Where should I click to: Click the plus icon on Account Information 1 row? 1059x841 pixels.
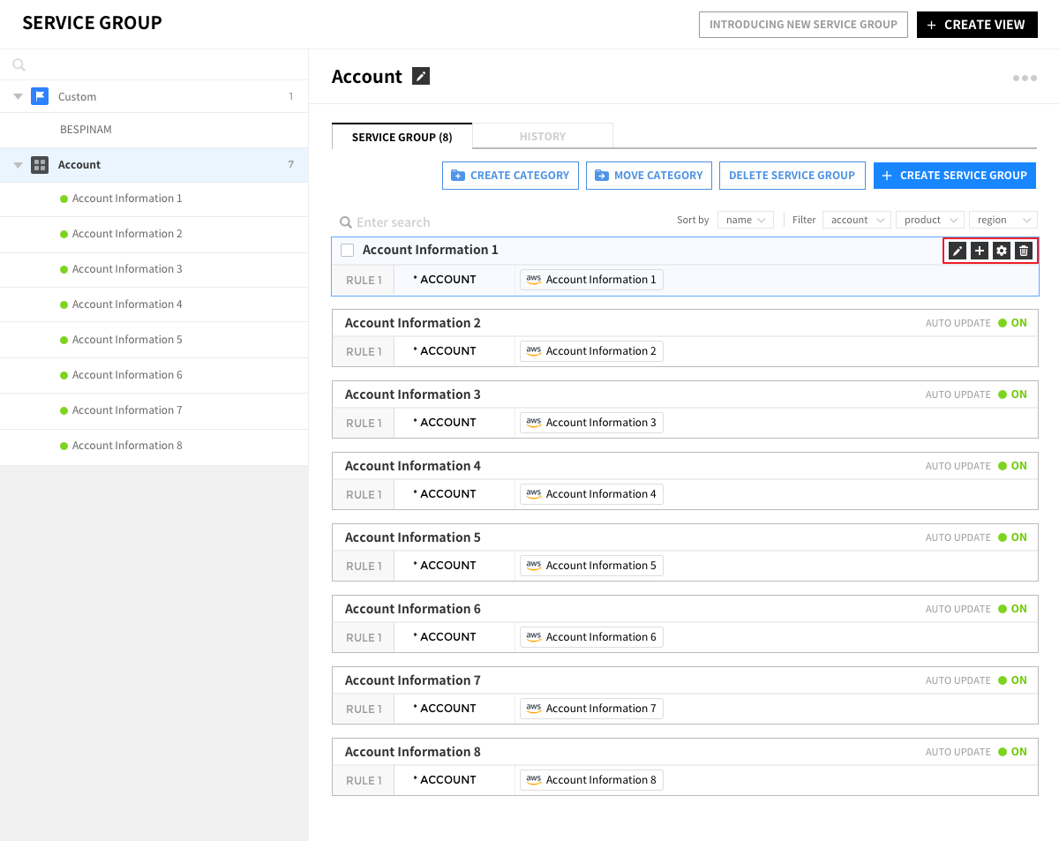coord(980,251)
